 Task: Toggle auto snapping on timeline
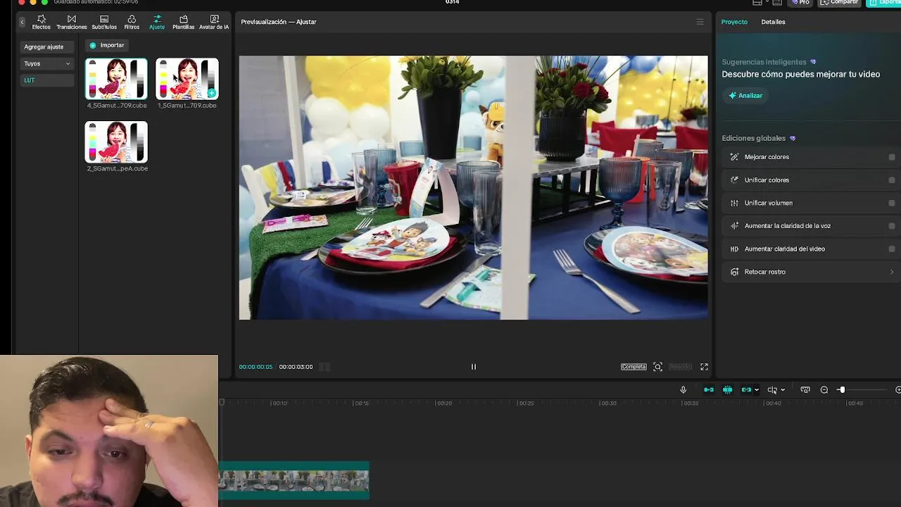coord(727,389)
